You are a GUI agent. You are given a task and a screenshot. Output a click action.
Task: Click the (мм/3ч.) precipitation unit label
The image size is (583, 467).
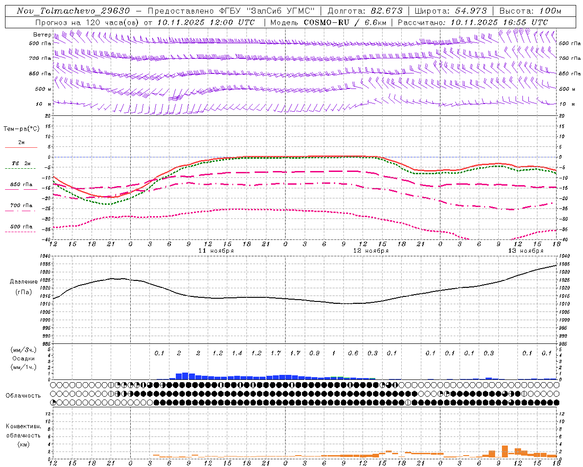(x=23, y=350)
